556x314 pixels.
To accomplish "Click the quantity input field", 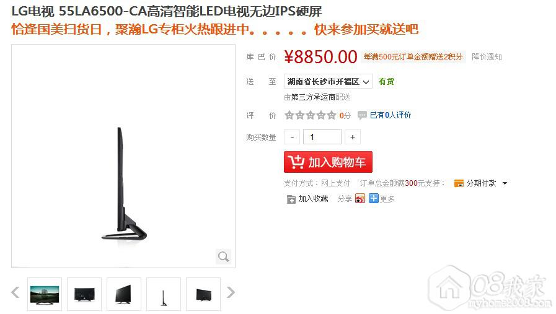I will [x=322, y=137].
